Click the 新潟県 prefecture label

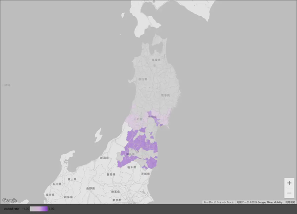104,158
